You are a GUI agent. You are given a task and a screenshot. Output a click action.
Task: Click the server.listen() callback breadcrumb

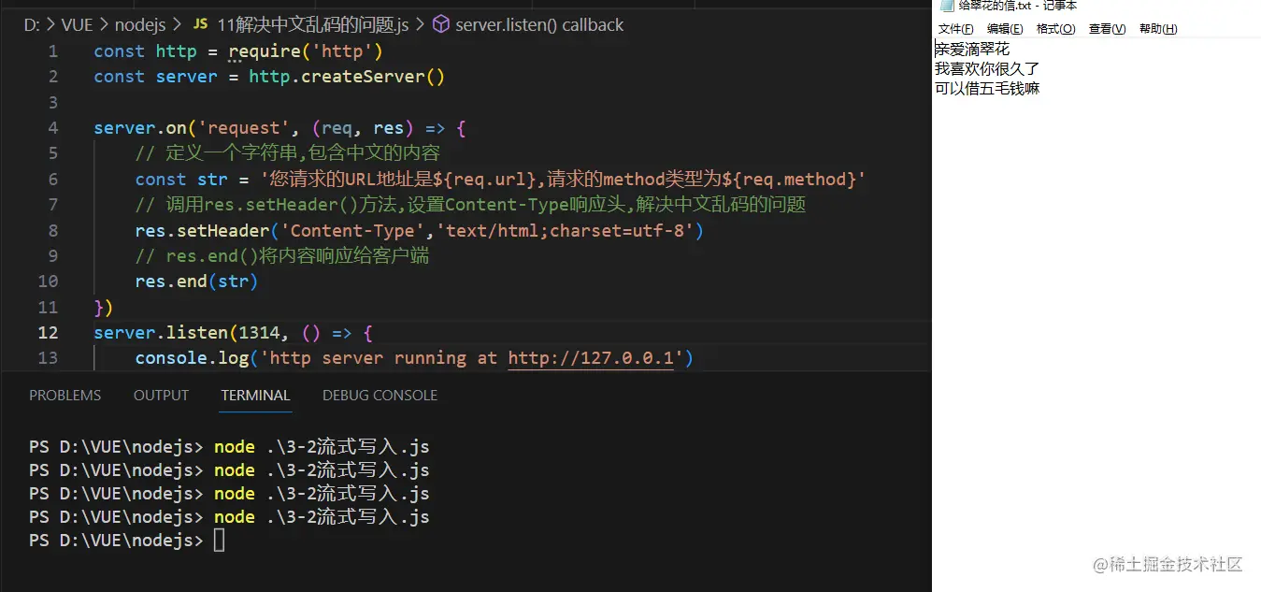pos(539,25)
